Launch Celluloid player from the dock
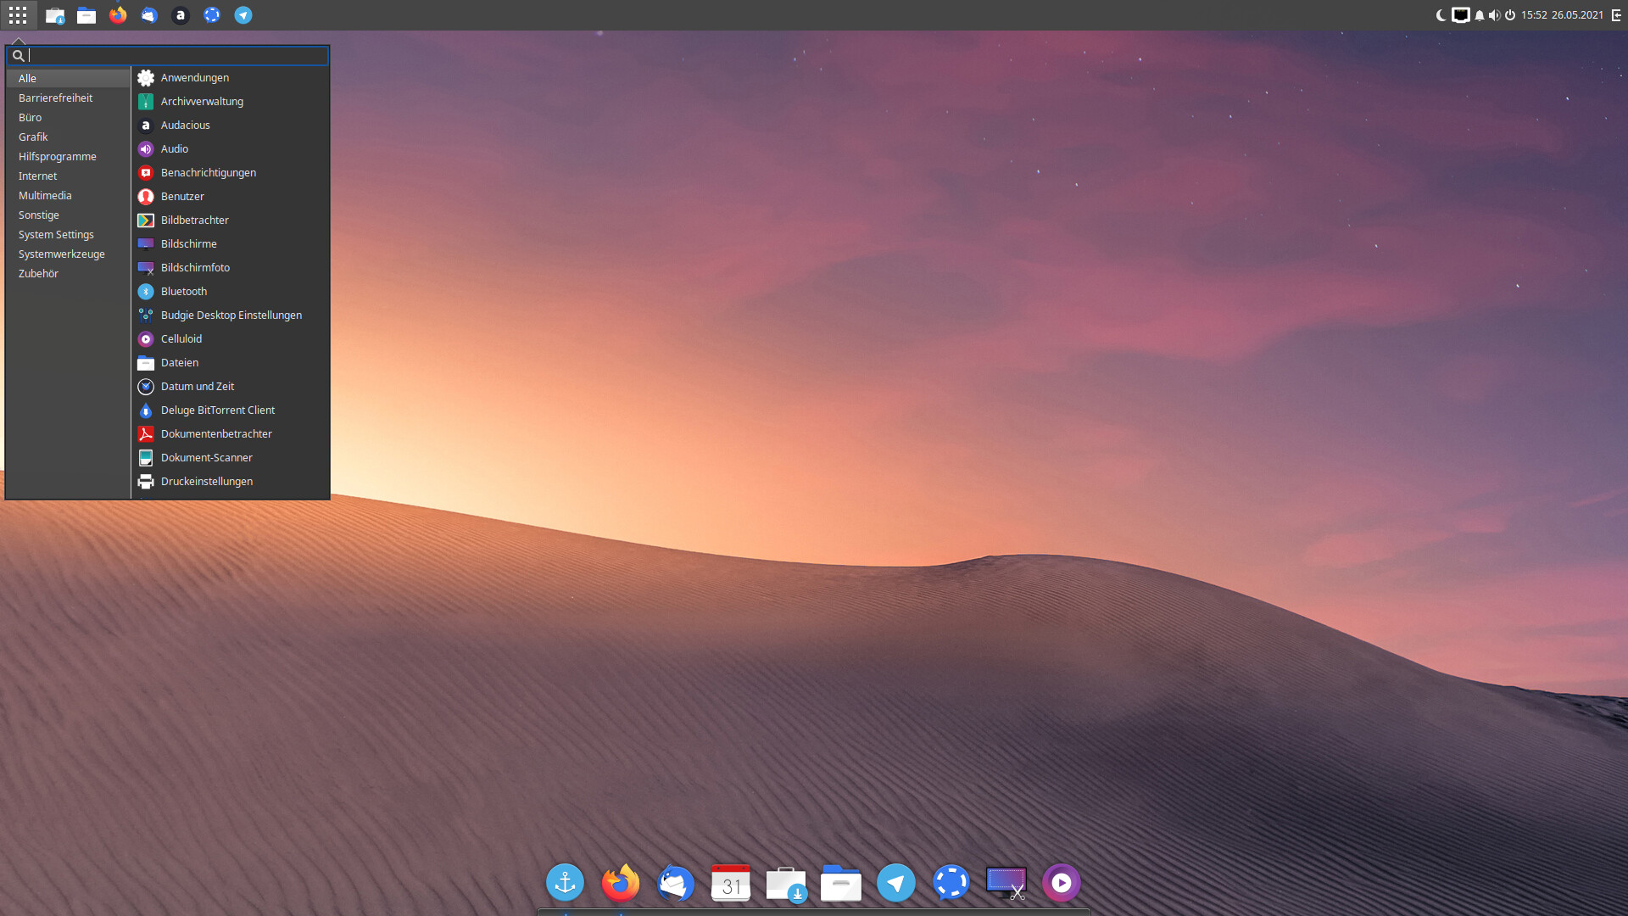Viewport: 1628px width, 916px height. (x=1062, y=883)
